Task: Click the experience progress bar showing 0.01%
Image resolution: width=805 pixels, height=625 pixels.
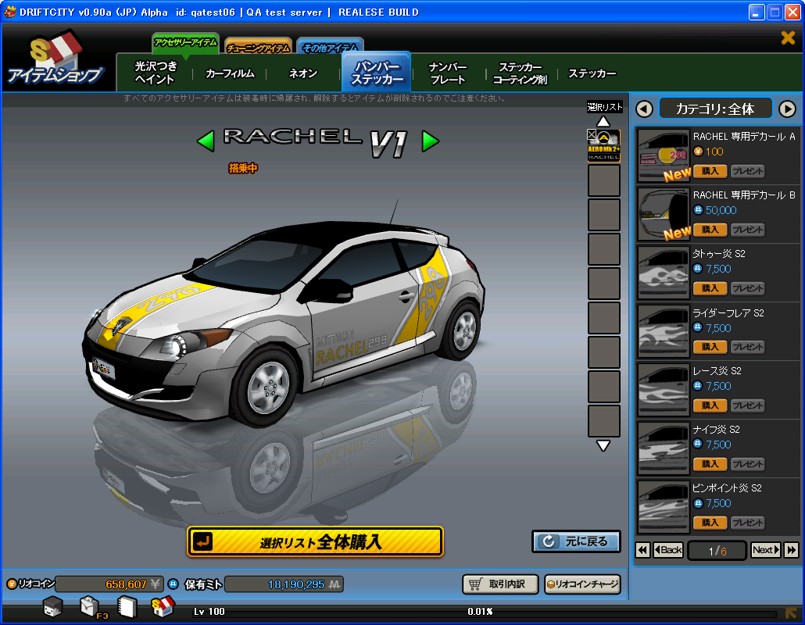Action: pos(482,612)
